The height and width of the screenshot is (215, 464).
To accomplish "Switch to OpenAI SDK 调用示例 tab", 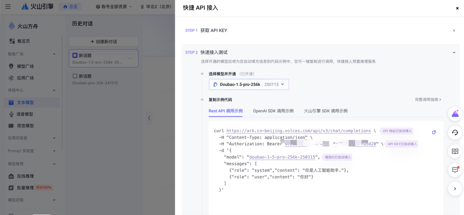I will [273, 111].
